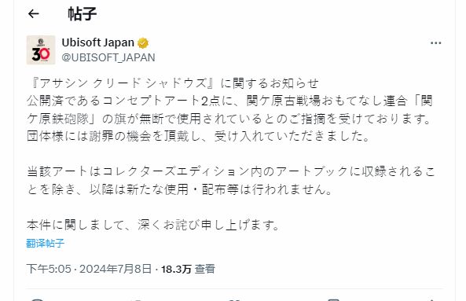The height and width of the screenshot is (301, 466).
Task: Go back using the left arrow
Action: [34, 13]
